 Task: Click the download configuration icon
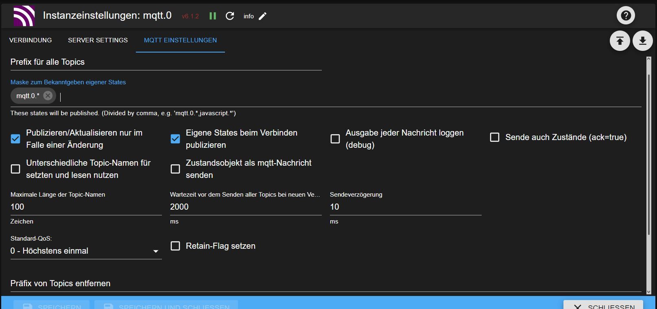[643, 41]
